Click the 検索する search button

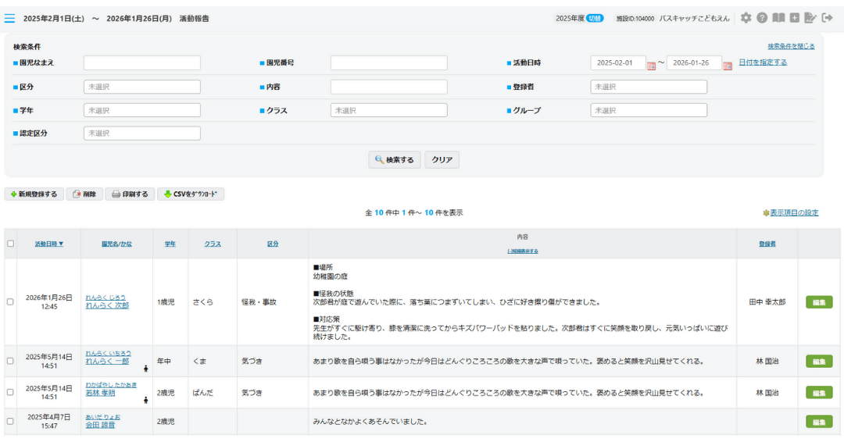[395, 160]
